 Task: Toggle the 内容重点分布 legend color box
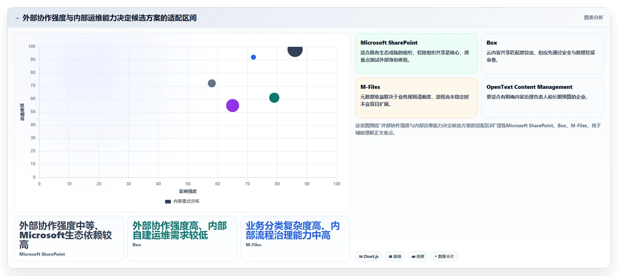(168, 201)
